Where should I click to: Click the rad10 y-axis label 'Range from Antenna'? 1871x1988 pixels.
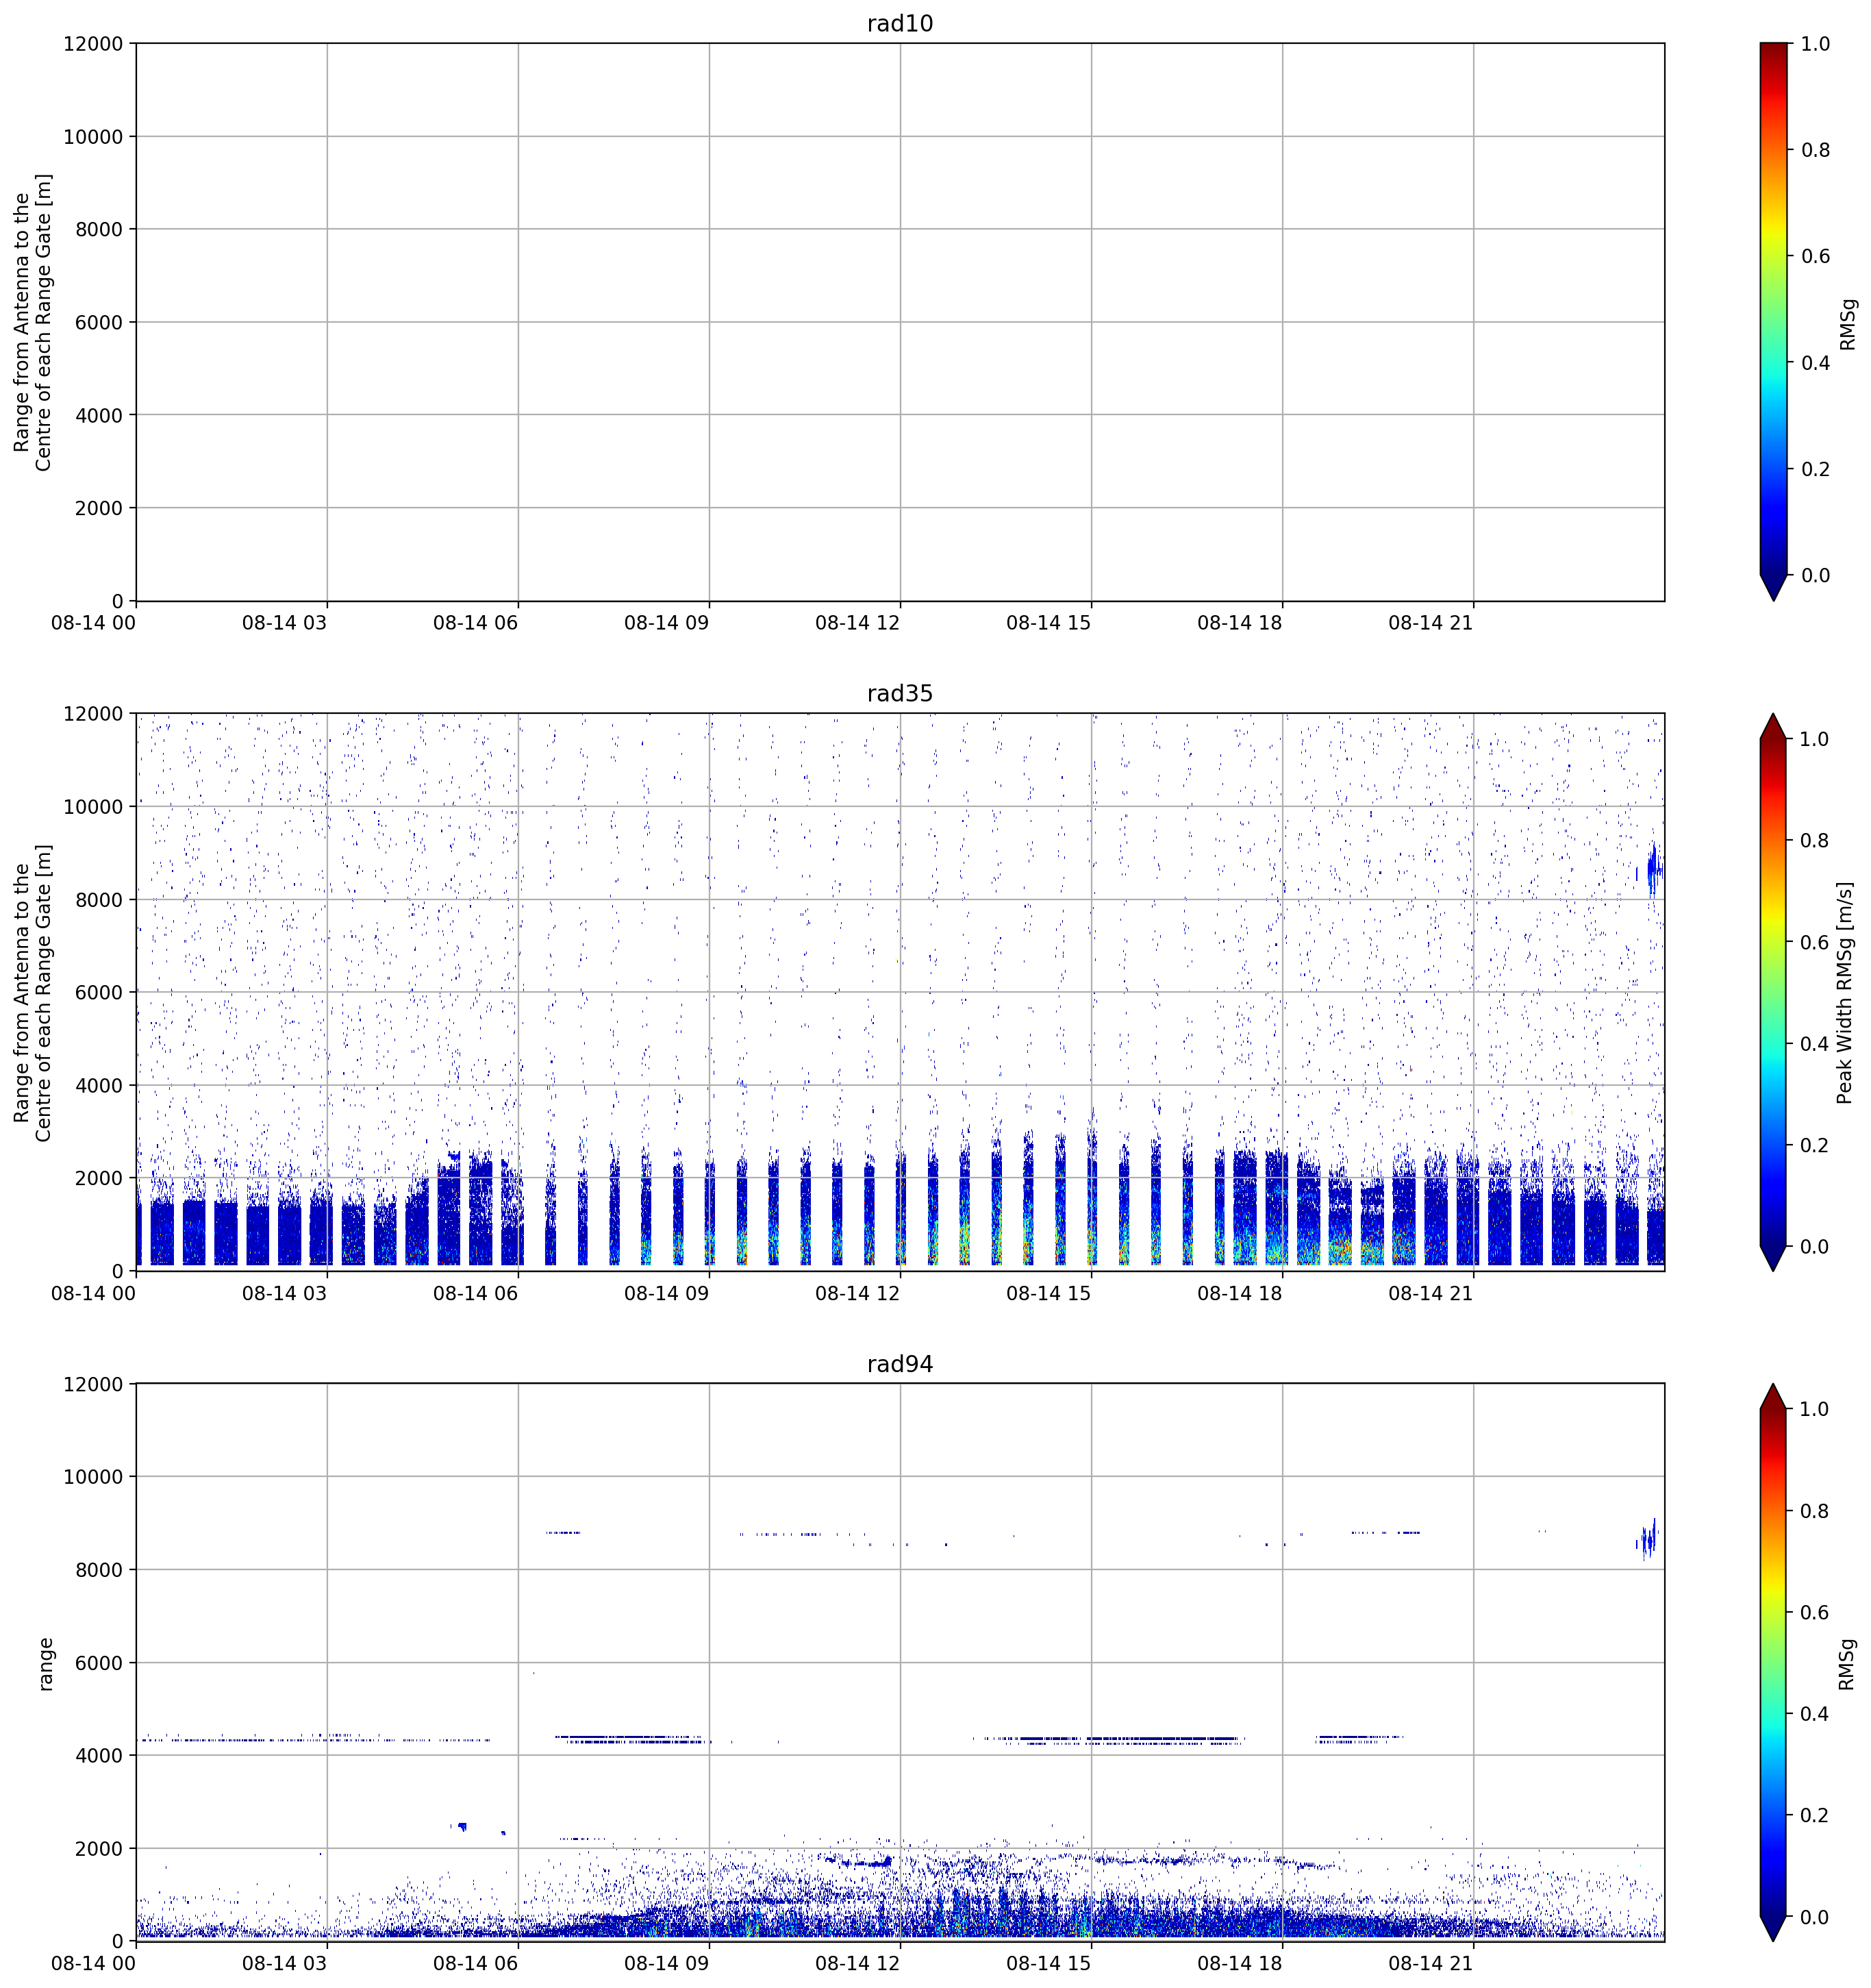tap(32, 322)
